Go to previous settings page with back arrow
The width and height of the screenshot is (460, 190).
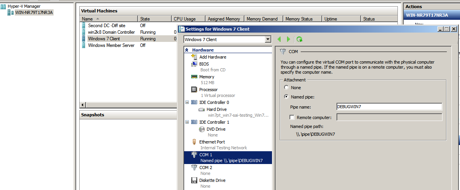(x=279, y=39)
